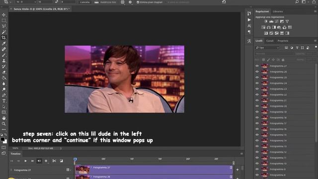This screenshot has height=179, width=318.
Task: Open additional crop settings gear menu
Action: tap(130, 2)
